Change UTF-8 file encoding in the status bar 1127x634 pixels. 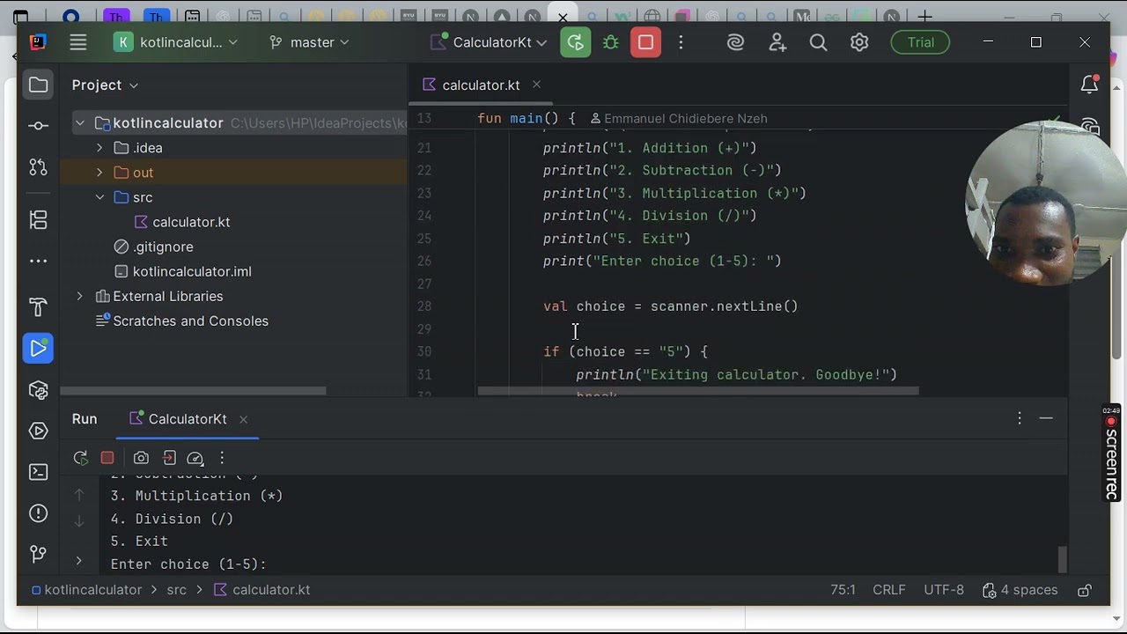[x=944, y=590]
